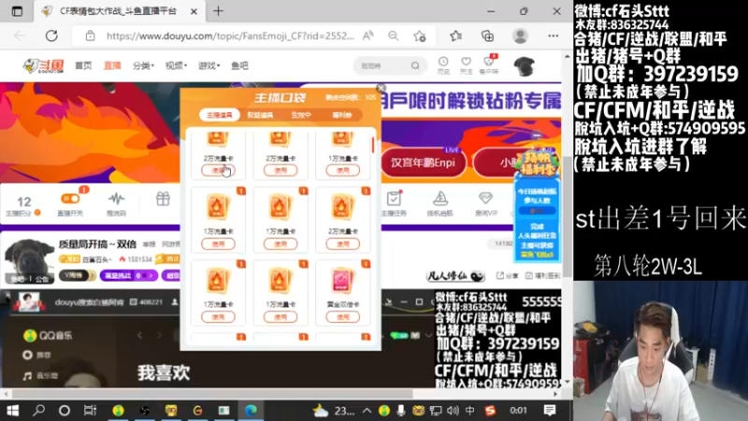Click the streamer pig avatar thumbnail

click(x=30, y=261)
